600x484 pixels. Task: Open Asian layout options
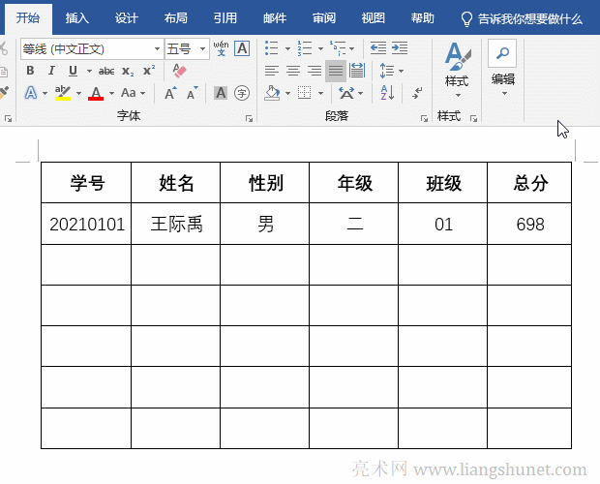[346, 93]
